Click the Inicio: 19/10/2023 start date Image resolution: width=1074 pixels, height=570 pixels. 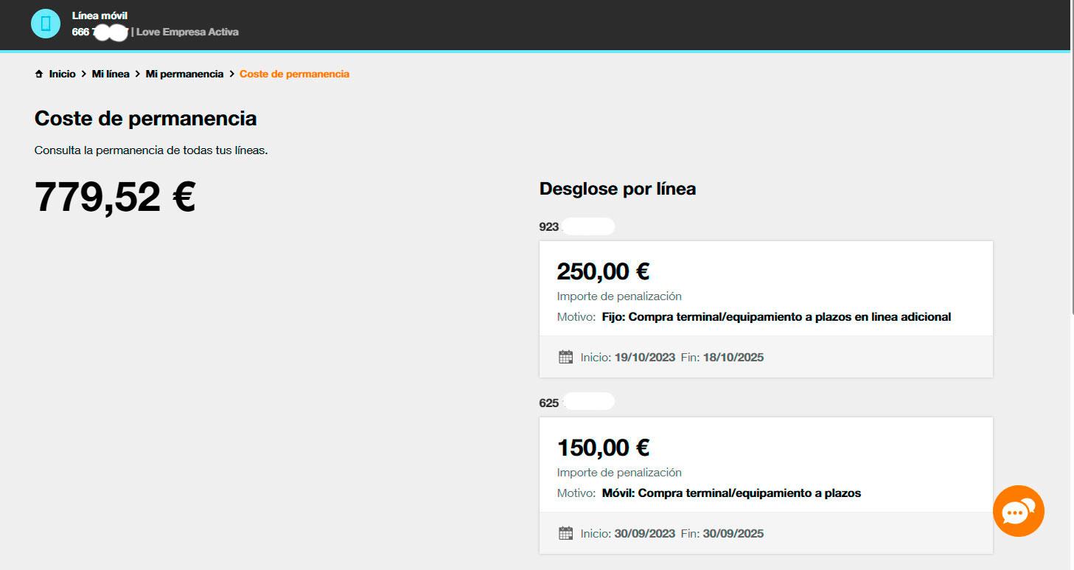(628, 357)
